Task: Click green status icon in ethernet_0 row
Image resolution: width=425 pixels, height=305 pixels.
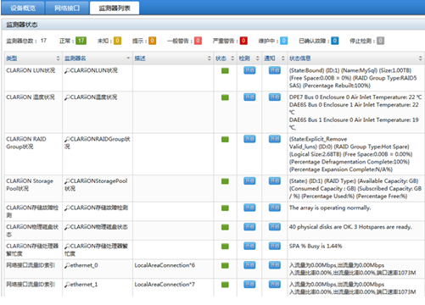Action: click(x=225, y=266)
